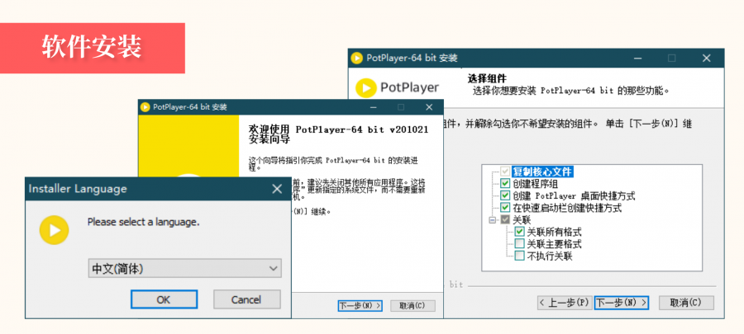Minimize the welcome wizard window
This screenshot has width=744, height=334.
(374, 107)
